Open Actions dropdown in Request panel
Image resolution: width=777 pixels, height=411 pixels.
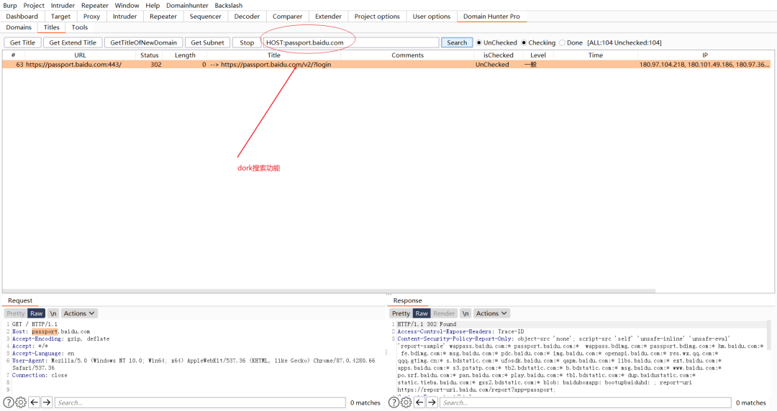pos(79,313)
